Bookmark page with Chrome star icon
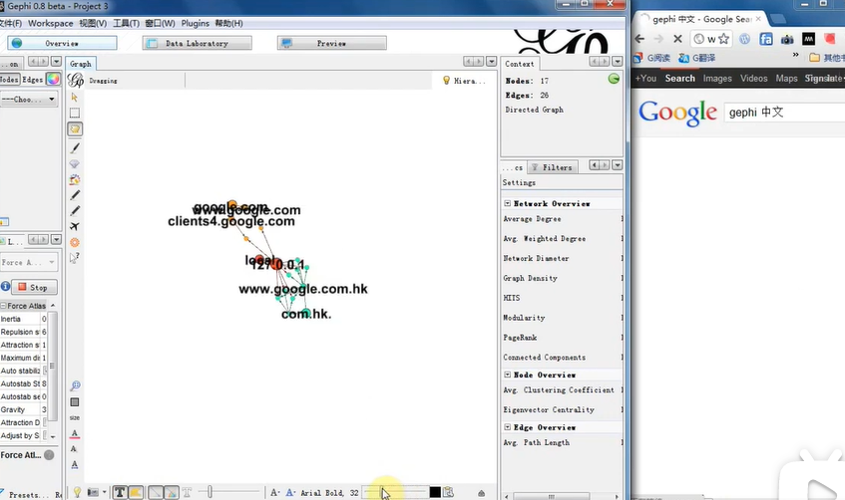 (723, 39)
